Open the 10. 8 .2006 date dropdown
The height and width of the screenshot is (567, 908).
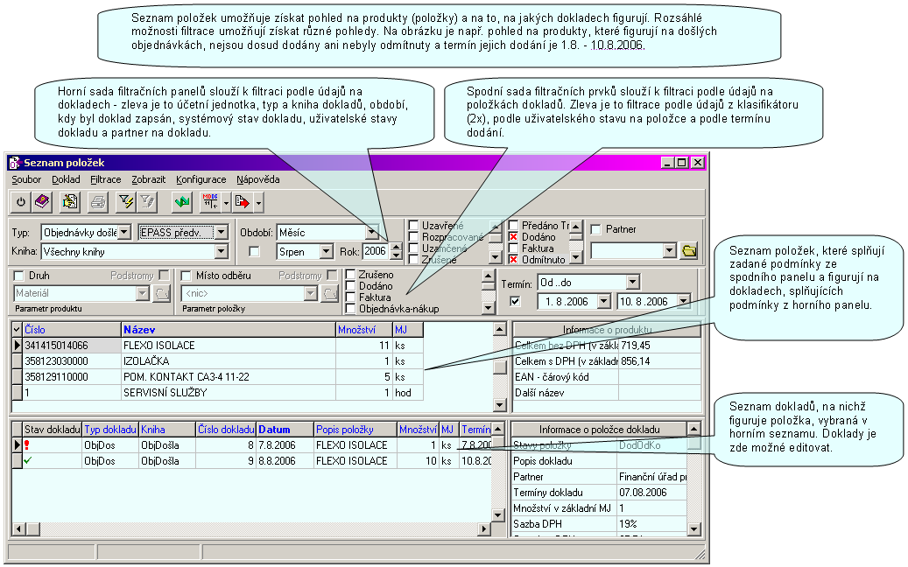coord(684,301)
